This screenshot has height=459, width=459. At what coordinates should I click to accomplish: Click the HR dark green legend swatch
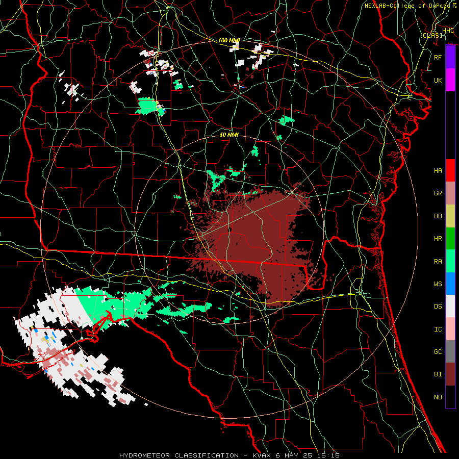(450, 238)
